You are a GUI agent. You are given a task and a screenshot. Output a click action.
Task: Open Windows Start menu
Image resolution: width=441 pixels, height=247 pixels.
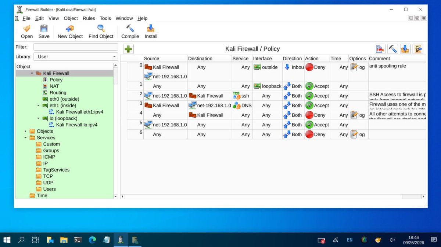click(x=7, y=240)
